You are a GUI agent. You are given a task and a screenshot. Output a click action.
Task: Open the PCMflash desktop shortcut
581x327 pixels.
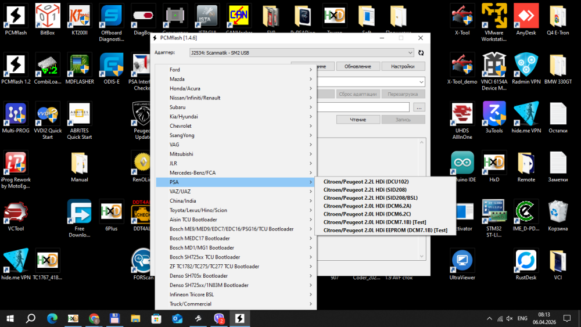pyautogui.click(x=16, y=20)
